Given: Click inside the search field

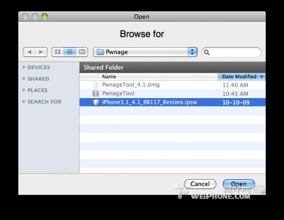Looking at the screenshot, I should (x=232, y=52).
